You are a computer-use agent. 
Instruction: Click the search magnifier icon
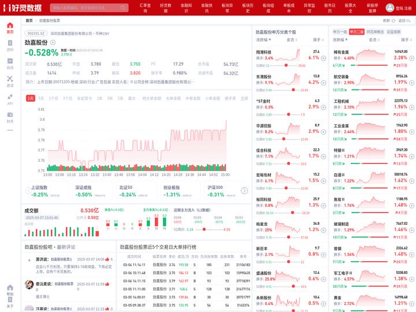tap(123, 8)
